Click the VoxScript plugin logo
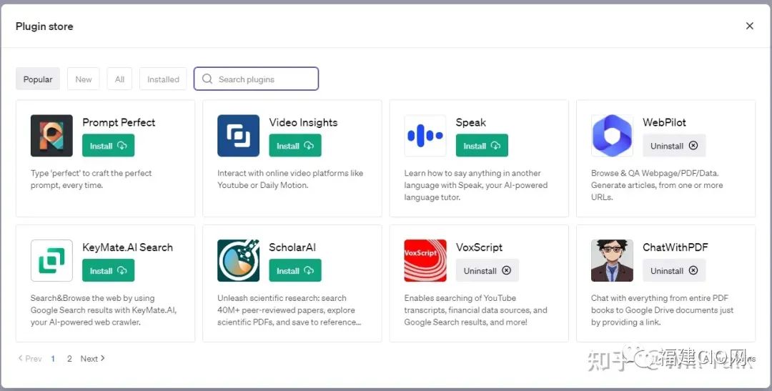The width and height of the screenshot is (772, 391). (x=425, y=261)
